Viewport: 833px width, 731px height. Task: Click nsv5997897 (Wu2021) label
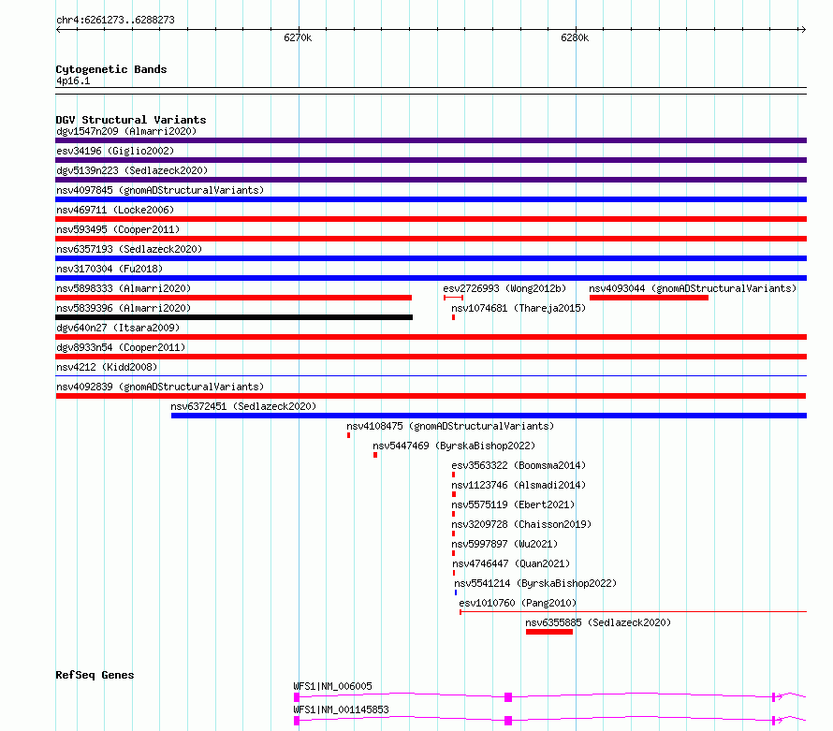(x=504, y=544)
